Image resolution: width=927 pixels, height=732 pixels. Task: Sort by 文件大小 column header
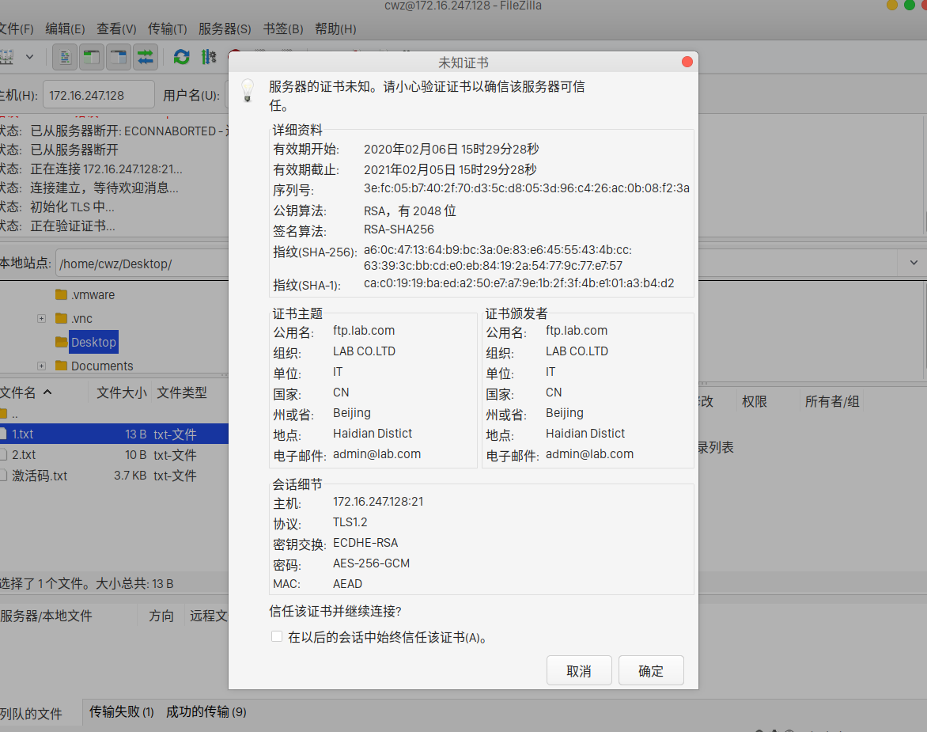point(121,392)
